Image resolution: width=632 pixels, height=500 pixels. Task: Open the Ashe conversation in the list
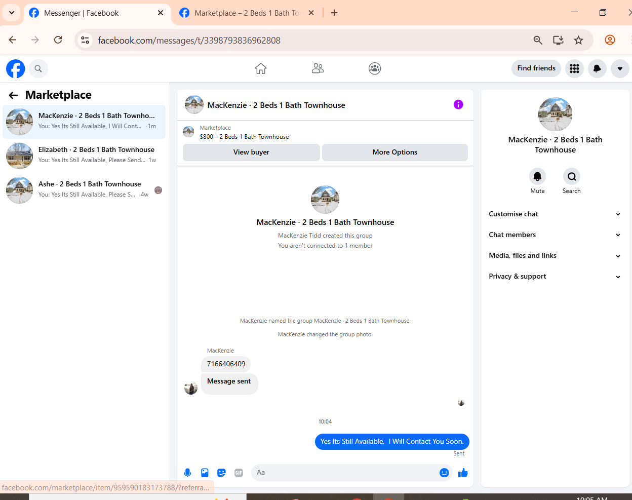[84, 190]
